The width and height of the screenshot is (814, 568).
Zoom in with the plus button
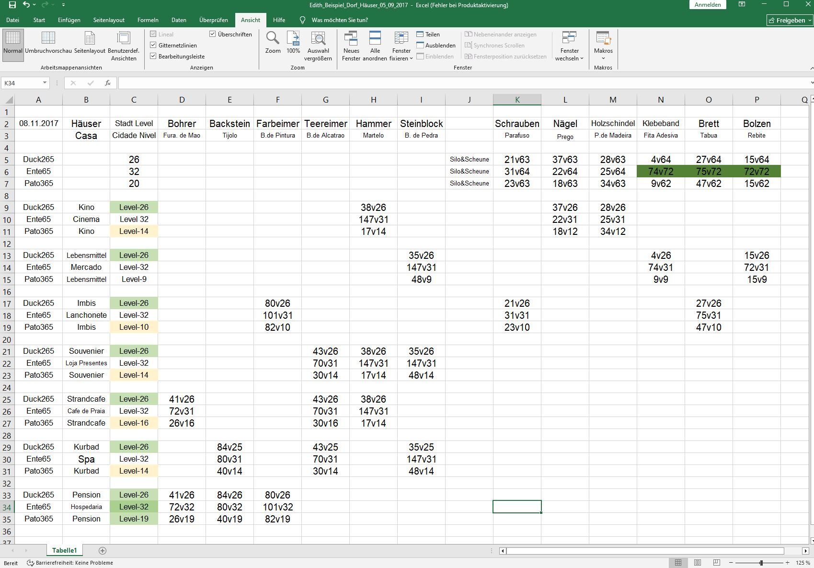[787, 563]
